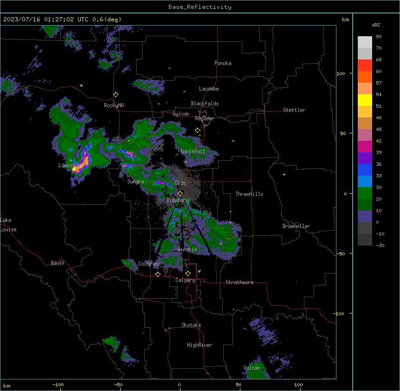
Task: Click the Blackfalds town label
Action: [x=205, y=104]
